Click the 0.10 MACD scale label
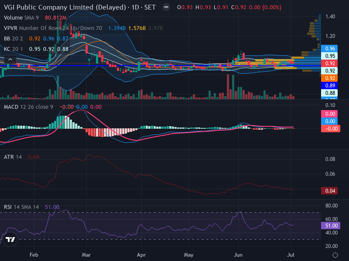The image size is (349, 261). tap(330, 105)
